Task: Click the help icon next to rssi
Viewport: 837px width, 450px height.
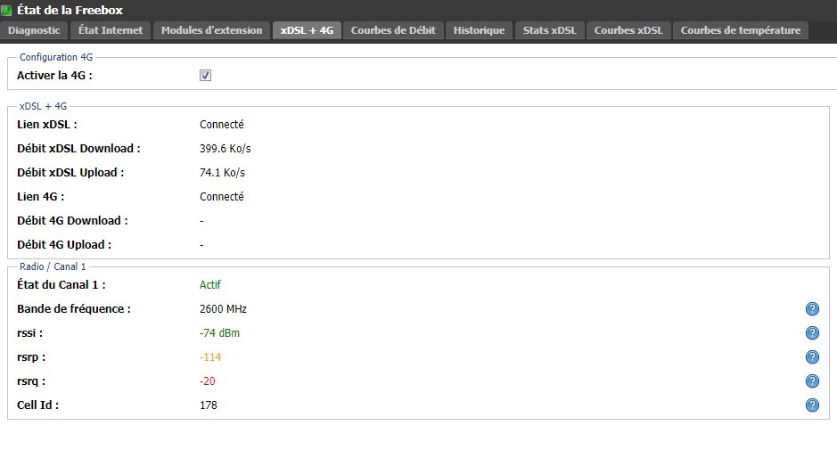Action: coord(812,333)
